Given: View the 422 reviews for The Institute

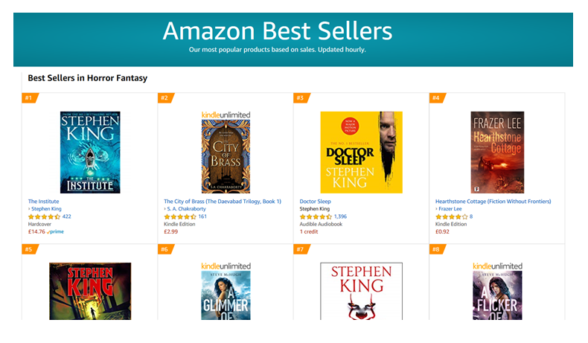Looking at the screenshot, I should pos(66,217).
